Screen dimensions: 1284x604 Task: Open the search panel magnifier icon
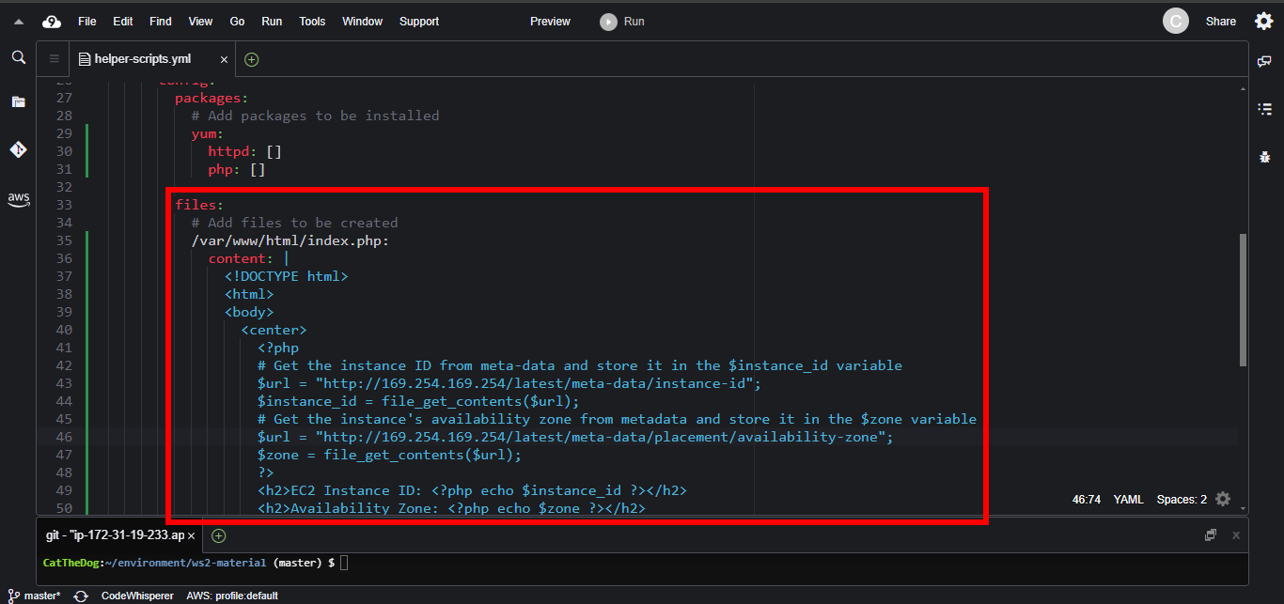(18, 58)
